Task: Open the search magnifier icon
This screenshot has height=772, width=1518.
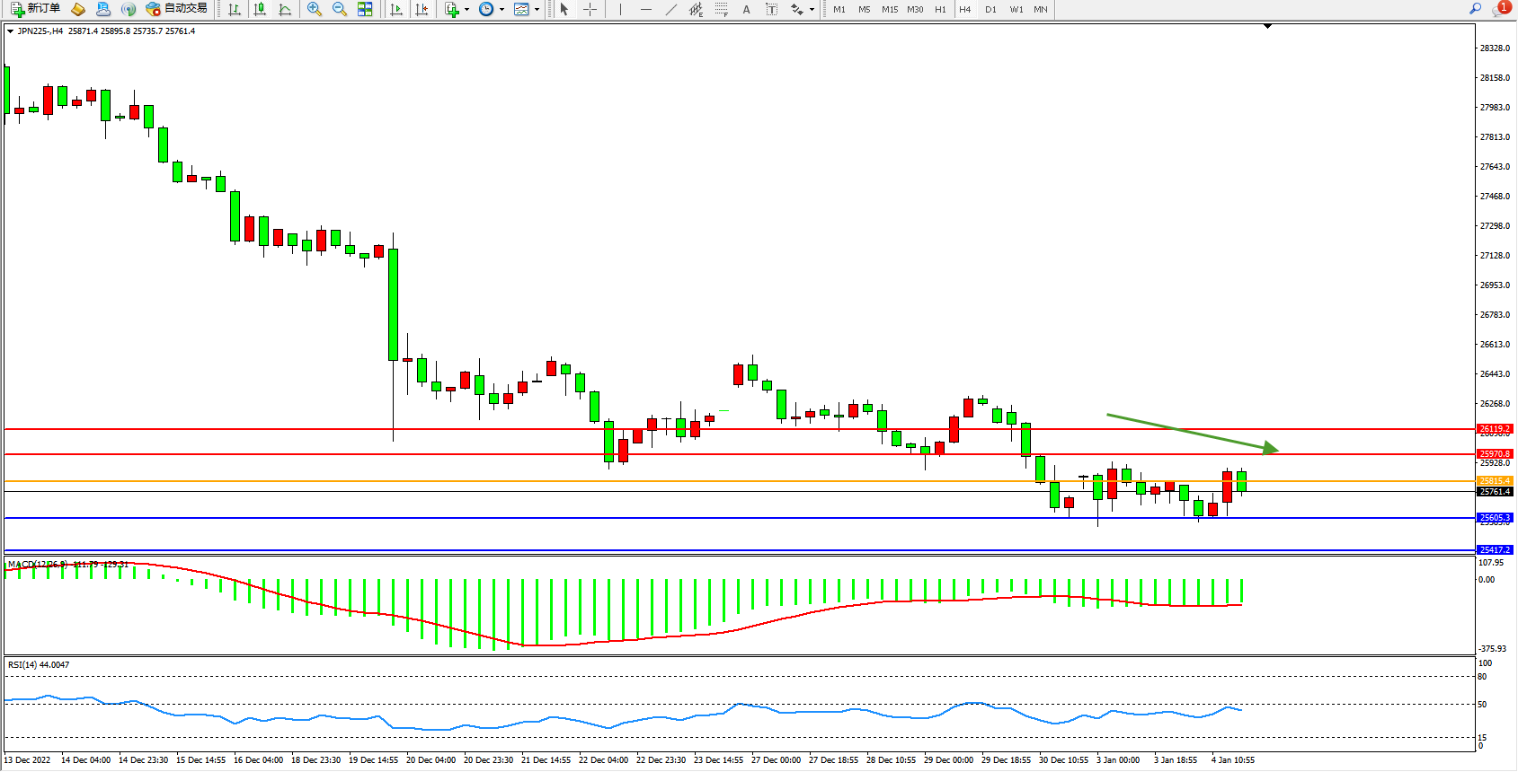Action: click(1475, 9)
